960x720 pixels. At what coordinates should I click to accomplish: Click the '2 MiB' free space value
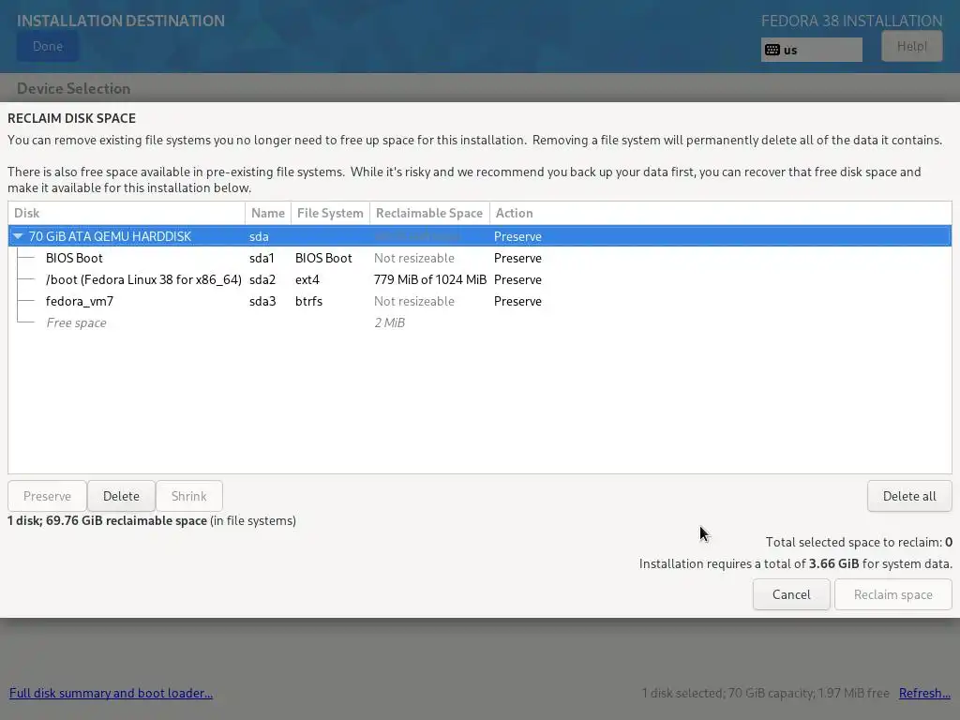389,322
